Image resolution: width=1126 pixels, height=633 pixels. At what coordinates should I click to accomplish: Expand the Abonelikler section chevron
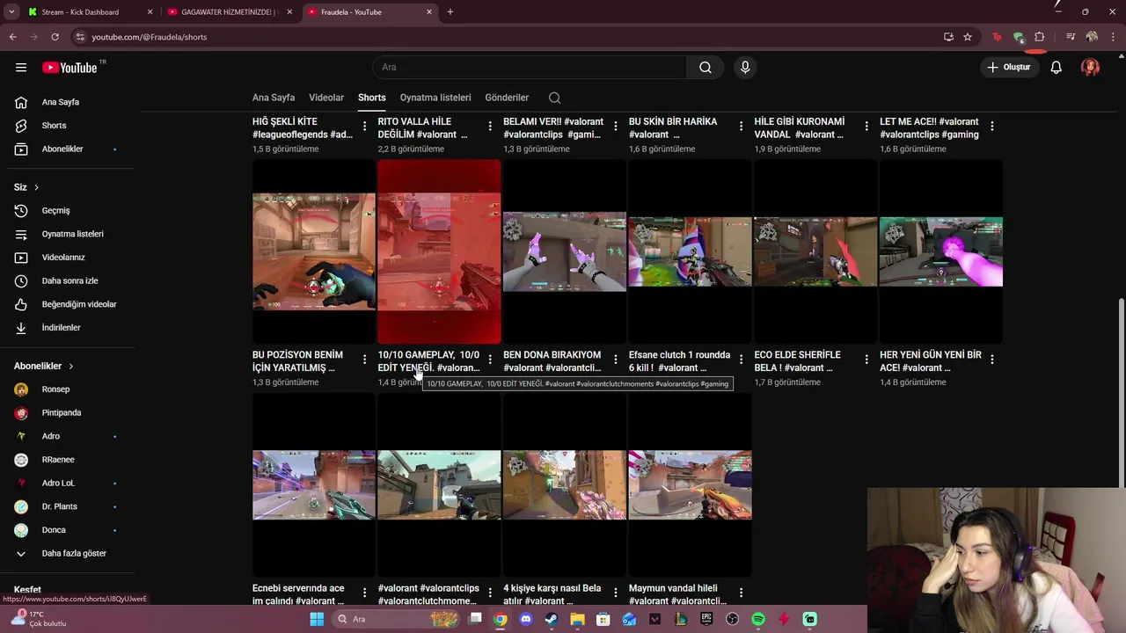[70, 366]
